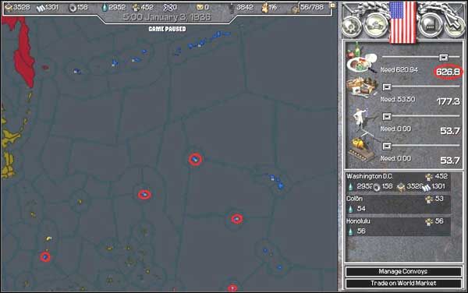
Task: Adjust the consumer goods slider handle
Action: pos(444,57)
